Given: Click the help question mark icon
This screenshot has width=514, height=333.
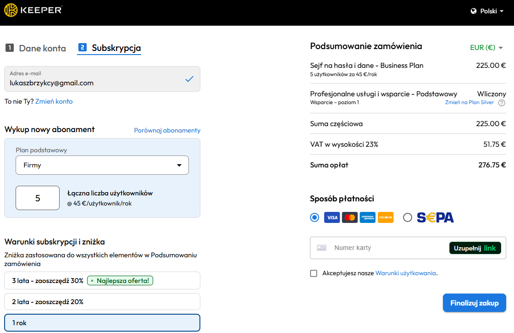Looking at the screenshot, I should click(502, 103).
